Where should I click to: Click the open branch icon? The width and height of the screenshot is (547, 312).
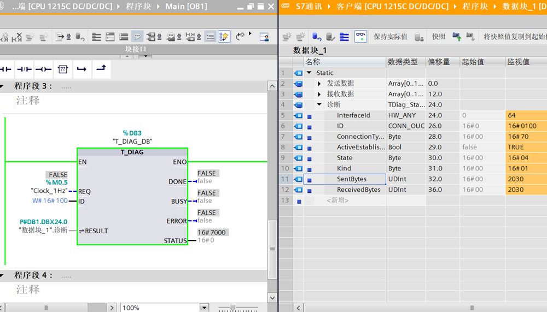82,69
